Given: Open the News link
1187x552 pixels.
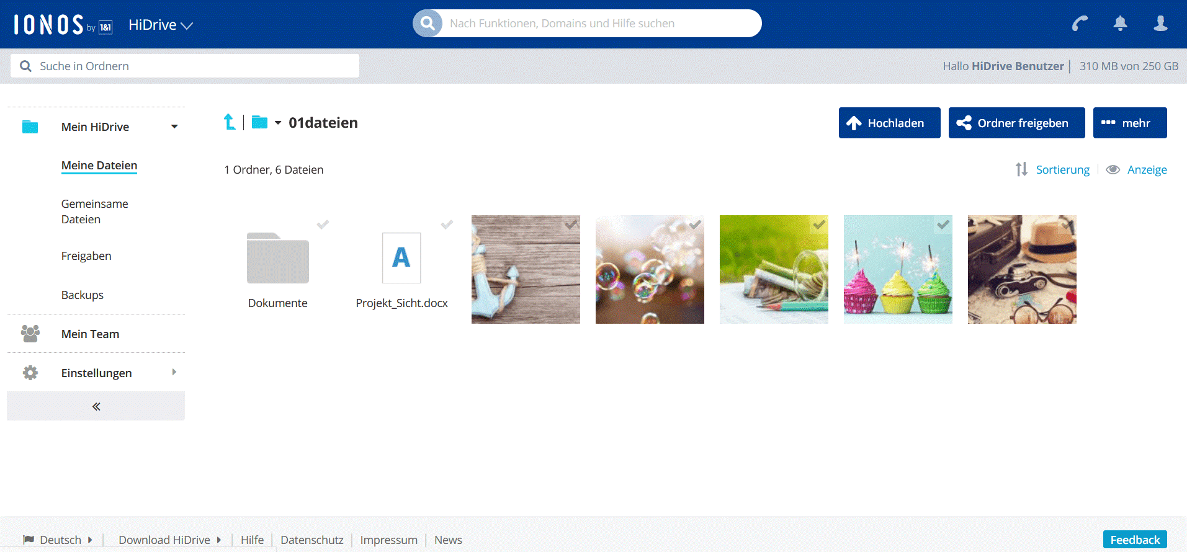Looking at the screenshot, I should tap(448, 540).
